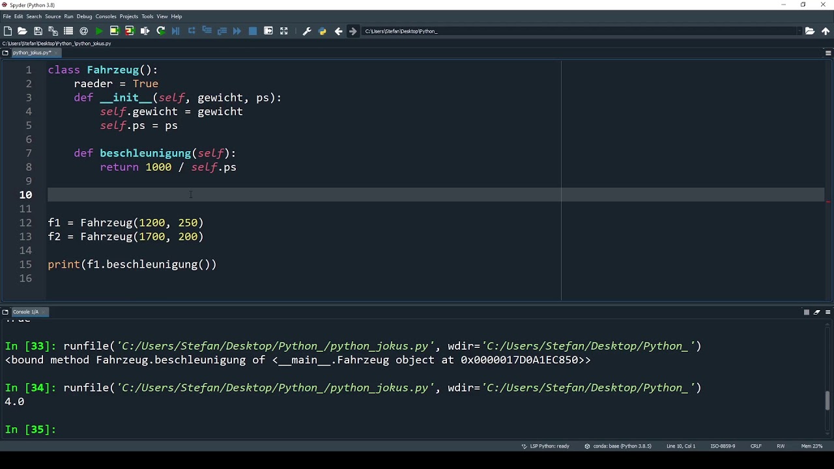
Task: Save all files icon
Action: pyautogui.click(x=53, y=31)
